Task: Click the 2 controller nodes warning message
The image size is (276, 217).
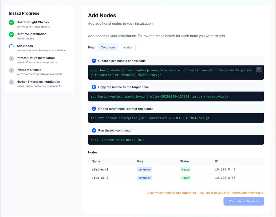Action: (205, 193)
